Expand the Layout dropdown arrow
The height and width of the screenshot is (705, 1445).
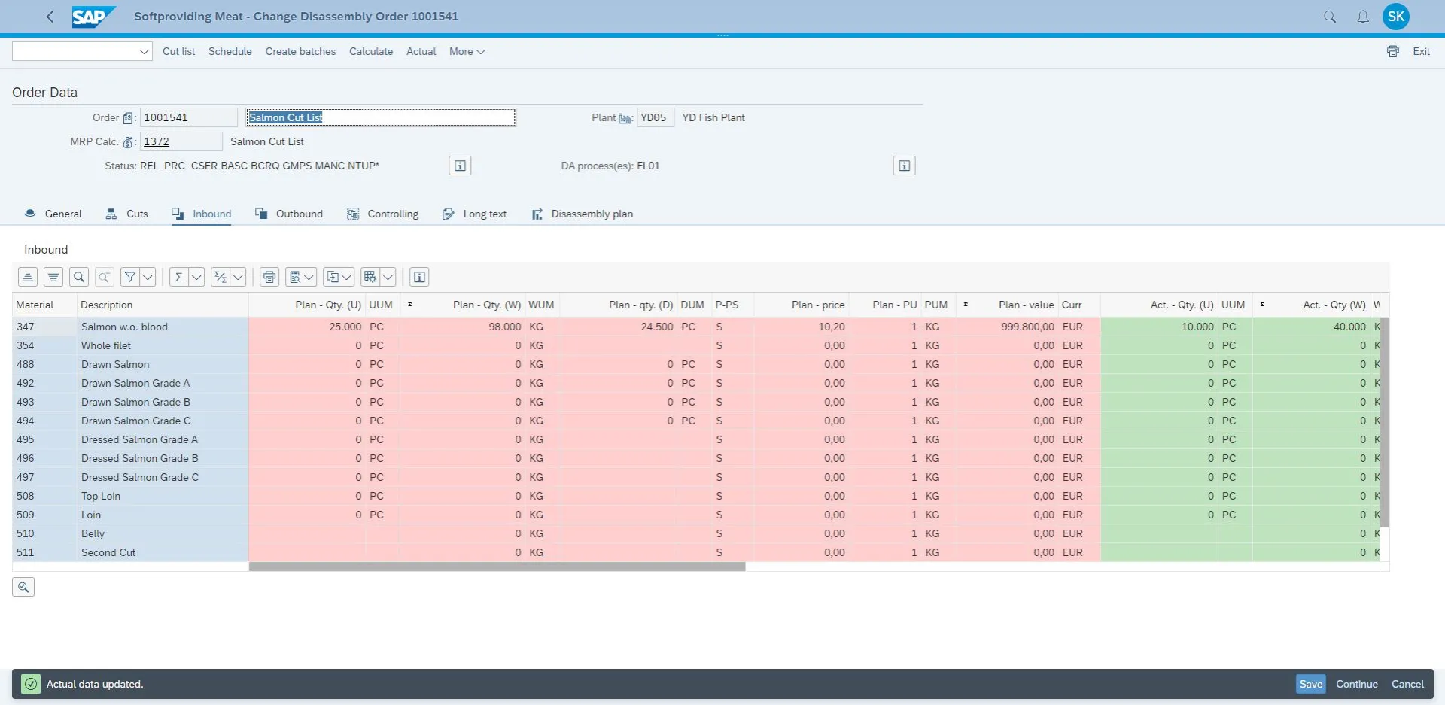[388, 277]
